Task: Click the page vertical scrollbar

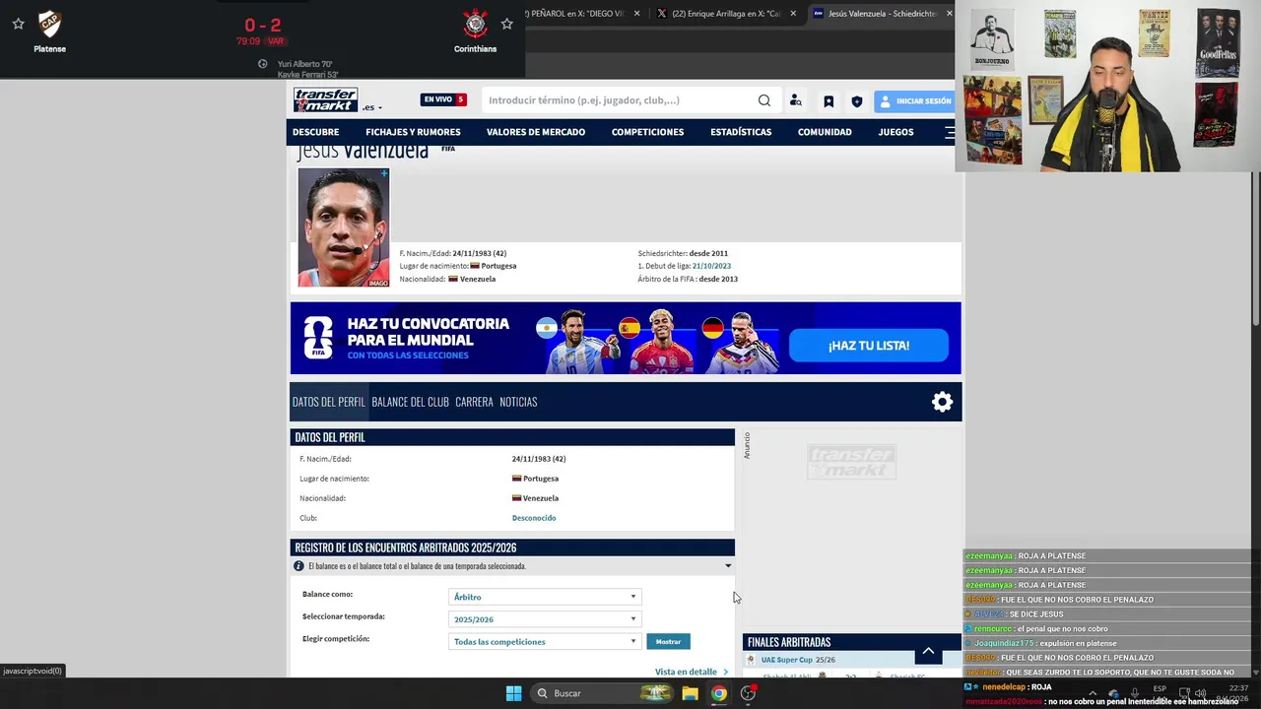Action: coord(1254,248)
